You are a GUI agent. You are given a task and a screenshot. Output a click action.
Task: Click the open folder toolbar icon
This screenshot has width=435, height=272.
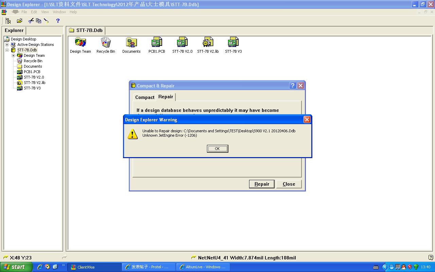click(x=19, y=21)
